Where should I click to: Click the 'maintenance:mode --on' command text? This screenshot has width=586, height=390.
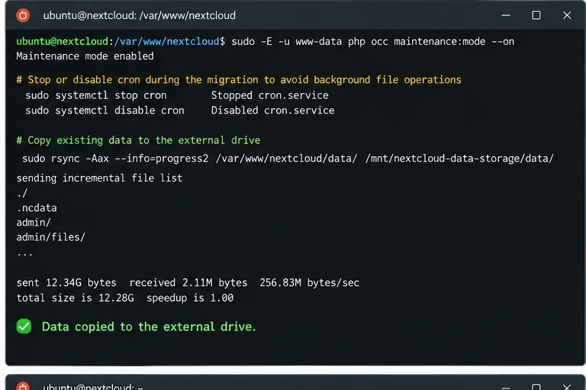[x=454, y=41]
